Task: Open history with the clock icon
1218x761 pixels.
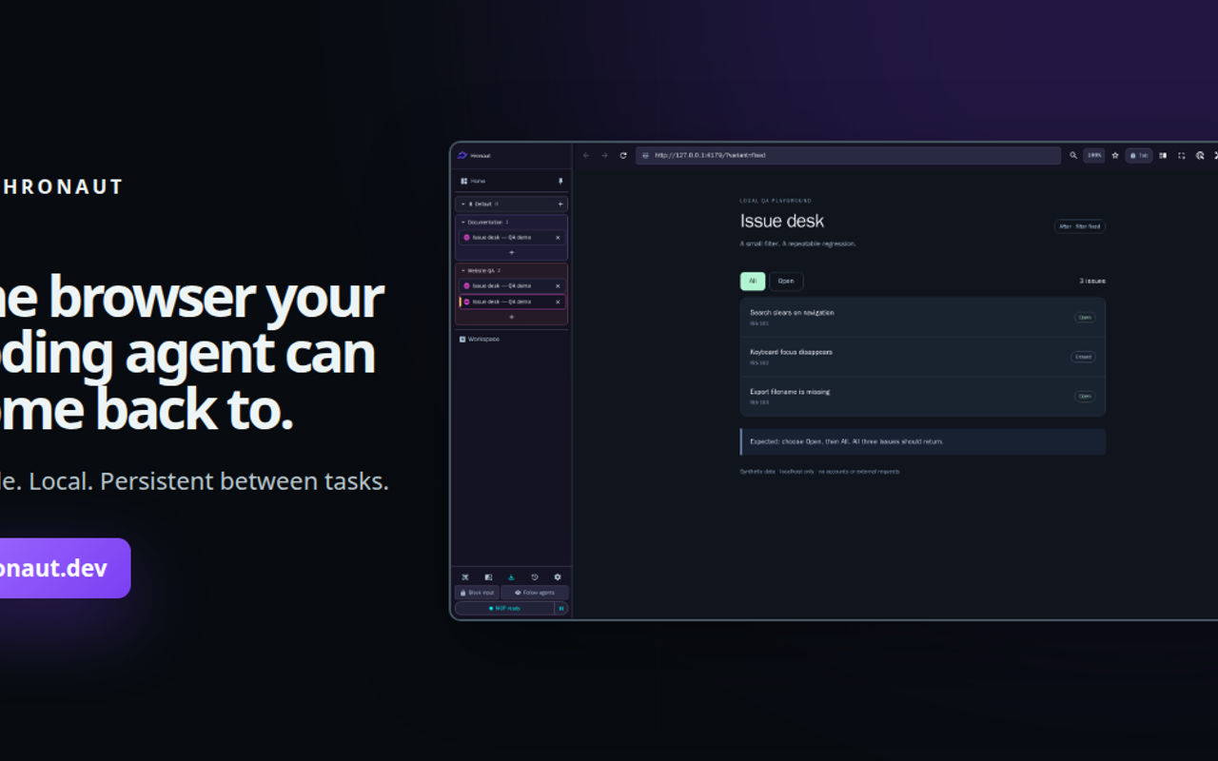Action: pyautogui.click(x=535, y=576)
